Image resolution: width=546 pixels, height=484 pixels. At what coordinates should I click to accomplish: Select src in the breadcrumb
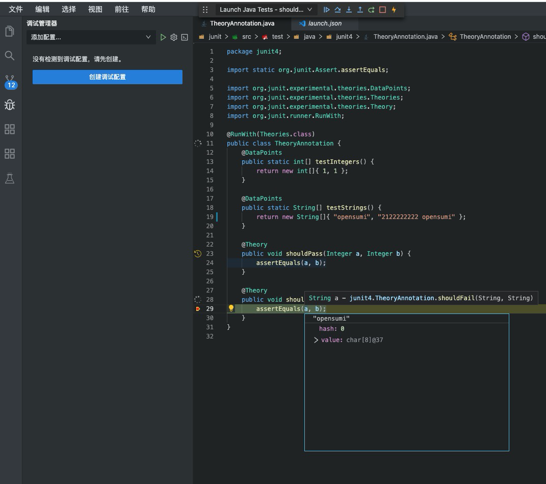pyautogui.click(x=247, y=37)
